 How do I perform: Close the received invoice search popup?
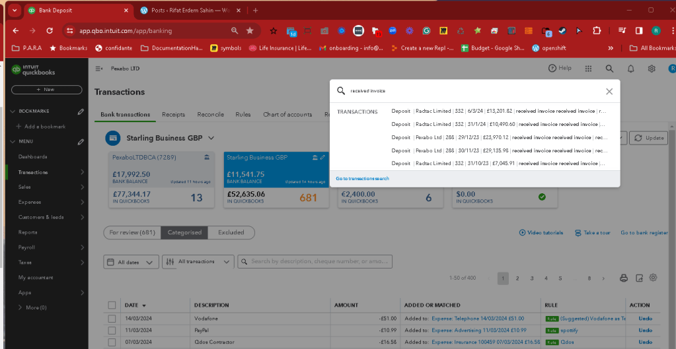609,91
